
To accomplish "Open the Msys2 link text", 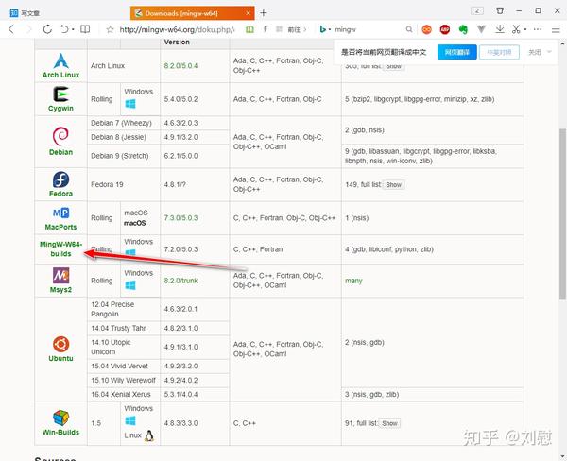I will (60, 290).
